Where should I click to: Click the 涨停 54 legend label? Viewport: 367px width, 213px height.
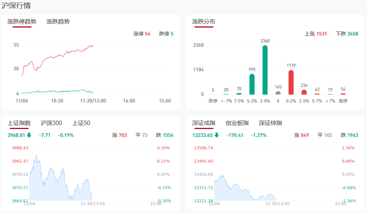pyautogui.click(x=142, y=34)
